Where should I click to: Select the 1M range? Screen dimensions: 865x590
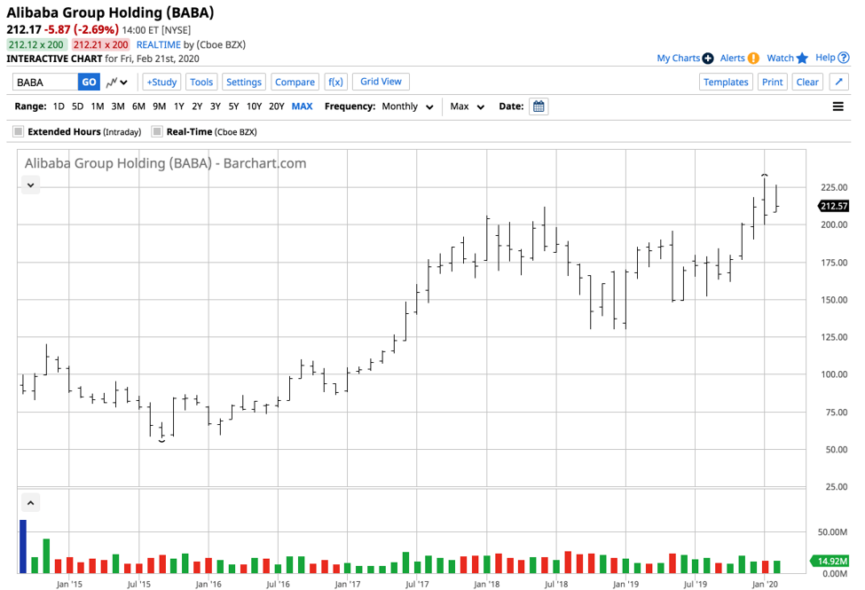[x=98, y=106]
